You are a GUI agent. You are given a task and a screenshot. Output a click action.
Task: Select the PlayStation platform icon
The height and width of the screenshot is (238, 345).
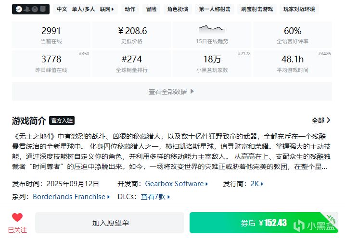click(27, 9)
